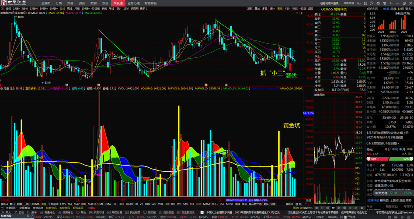The width and height of the screenshot is (414, 219).
Task: Toggle 多股 multi-stock view
Action: pos(264,8)
